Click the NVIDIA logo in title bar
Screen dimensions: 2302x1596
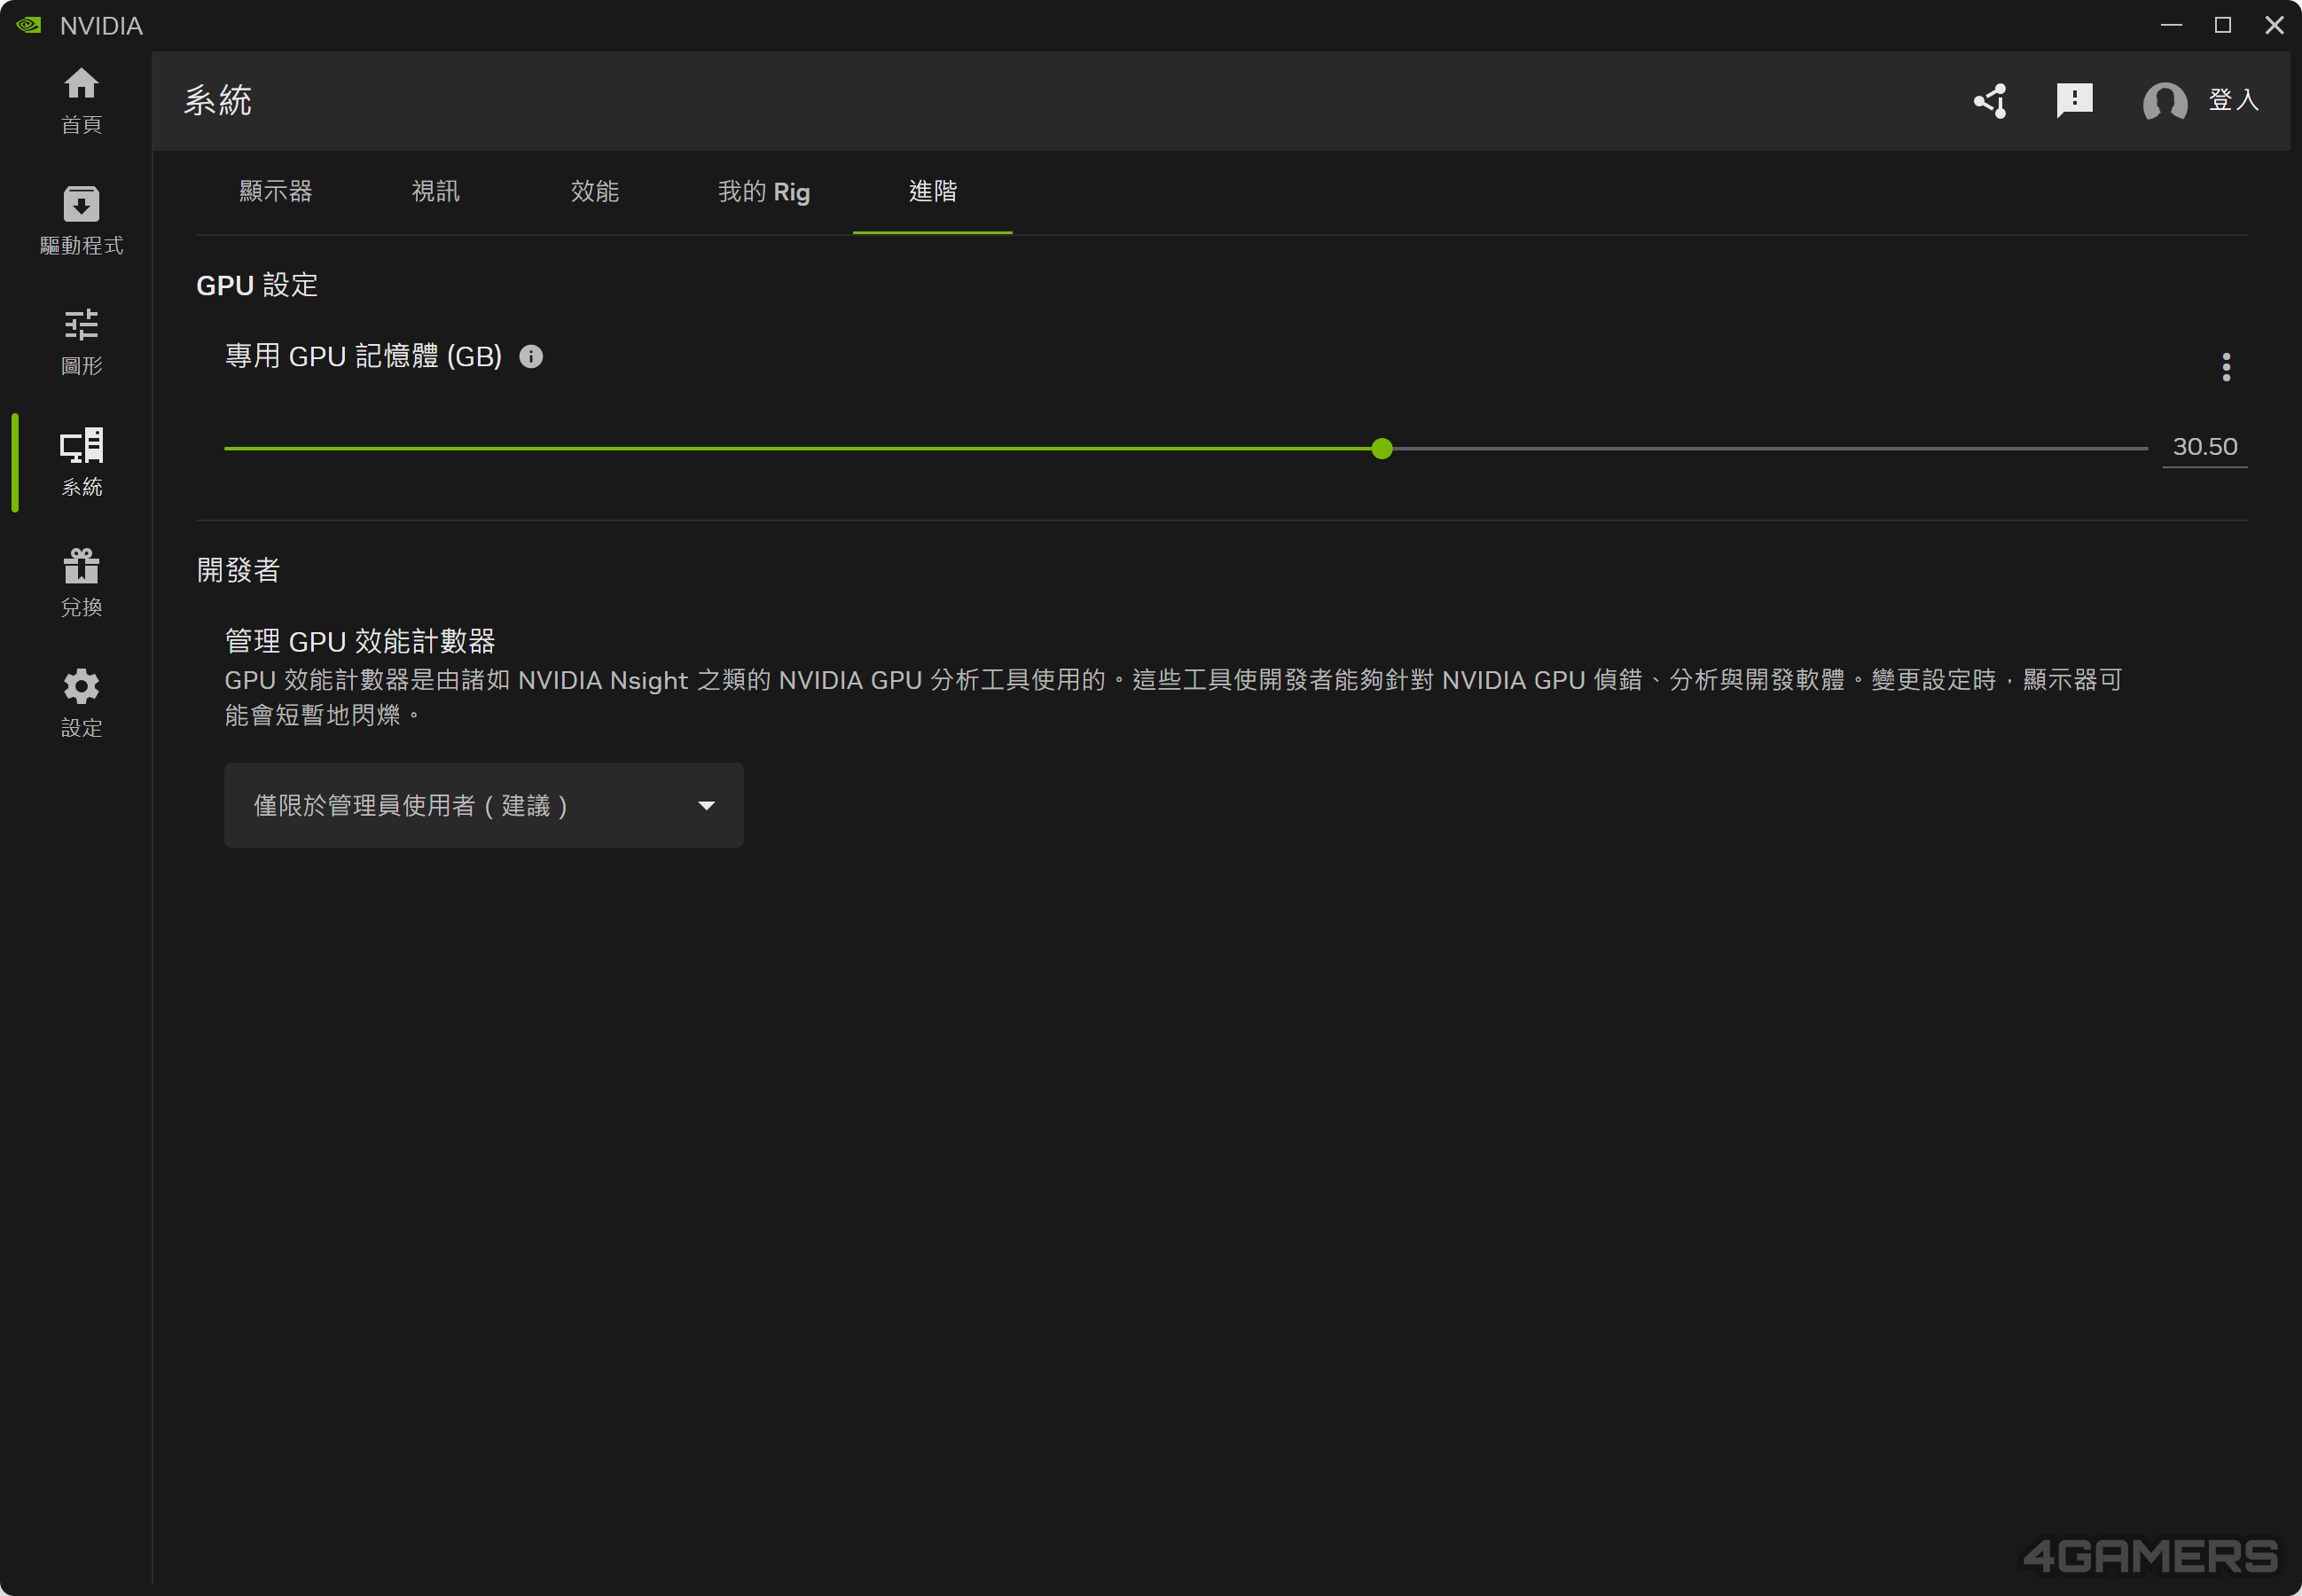pyautogui.click(x=29, y=25)
